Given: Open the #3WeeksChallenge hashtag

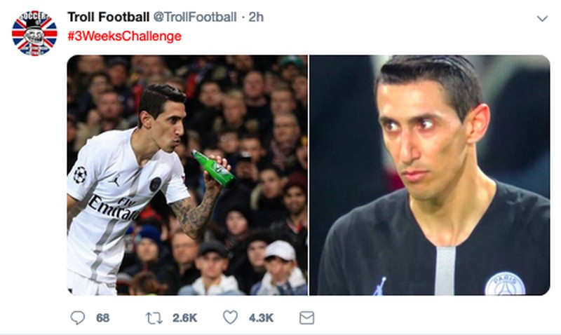Looking at the screenshot, I should 124,36.
